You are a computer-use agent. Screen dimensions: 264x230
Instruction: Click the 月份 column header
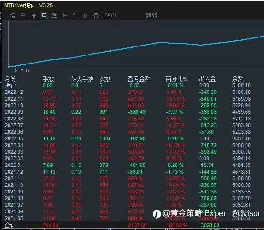10,79
